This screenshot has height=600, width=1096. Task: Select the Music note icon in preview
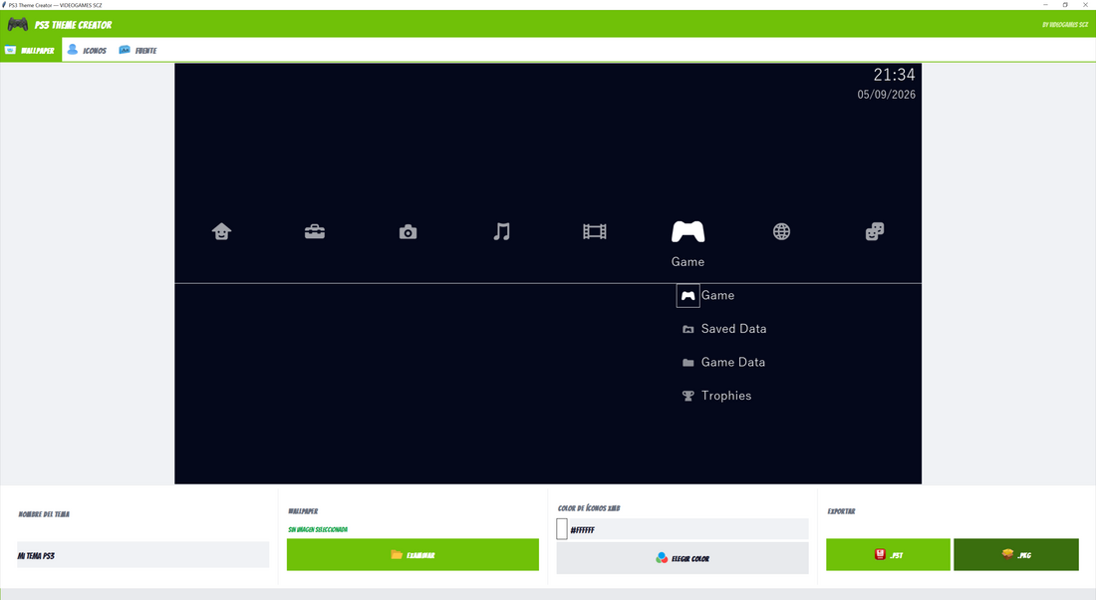502,231
